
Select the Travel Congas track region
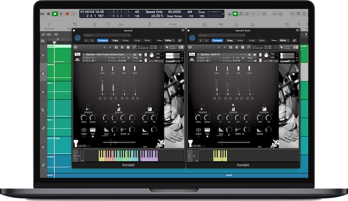click(60, 145)
